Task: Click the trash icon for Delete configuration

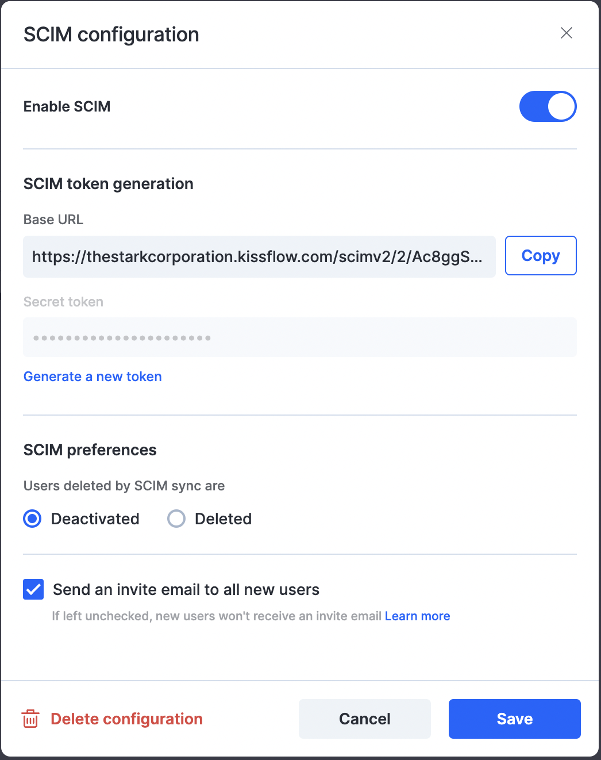Action: 30,719
